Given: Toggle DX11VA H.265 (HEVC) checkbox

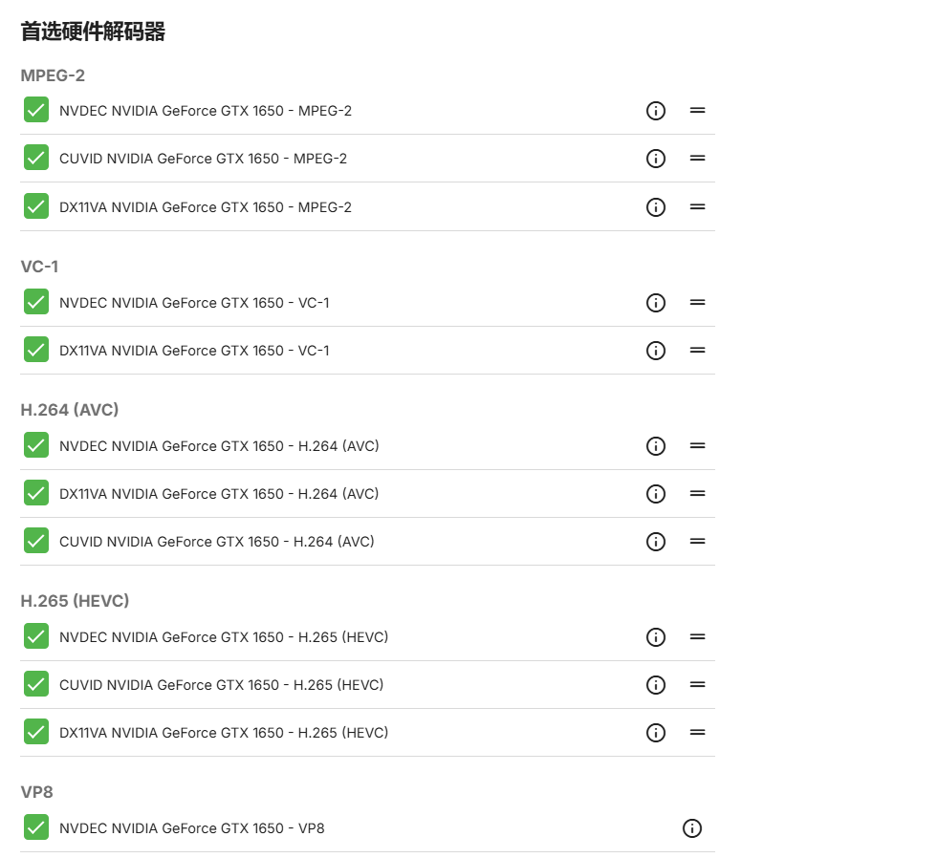Looking at the screenshot, I should (x=36, y=732).
